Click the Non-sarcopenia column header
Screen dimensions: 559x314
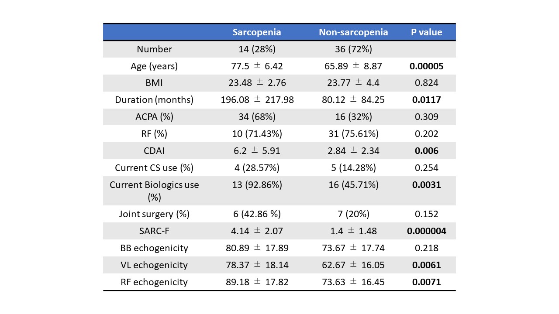point(353,32)
